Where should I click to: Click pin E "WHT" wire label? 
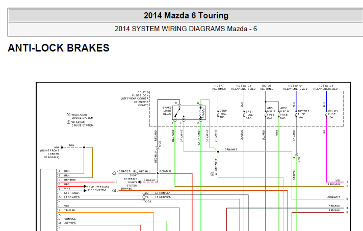(x=67, y=189)
